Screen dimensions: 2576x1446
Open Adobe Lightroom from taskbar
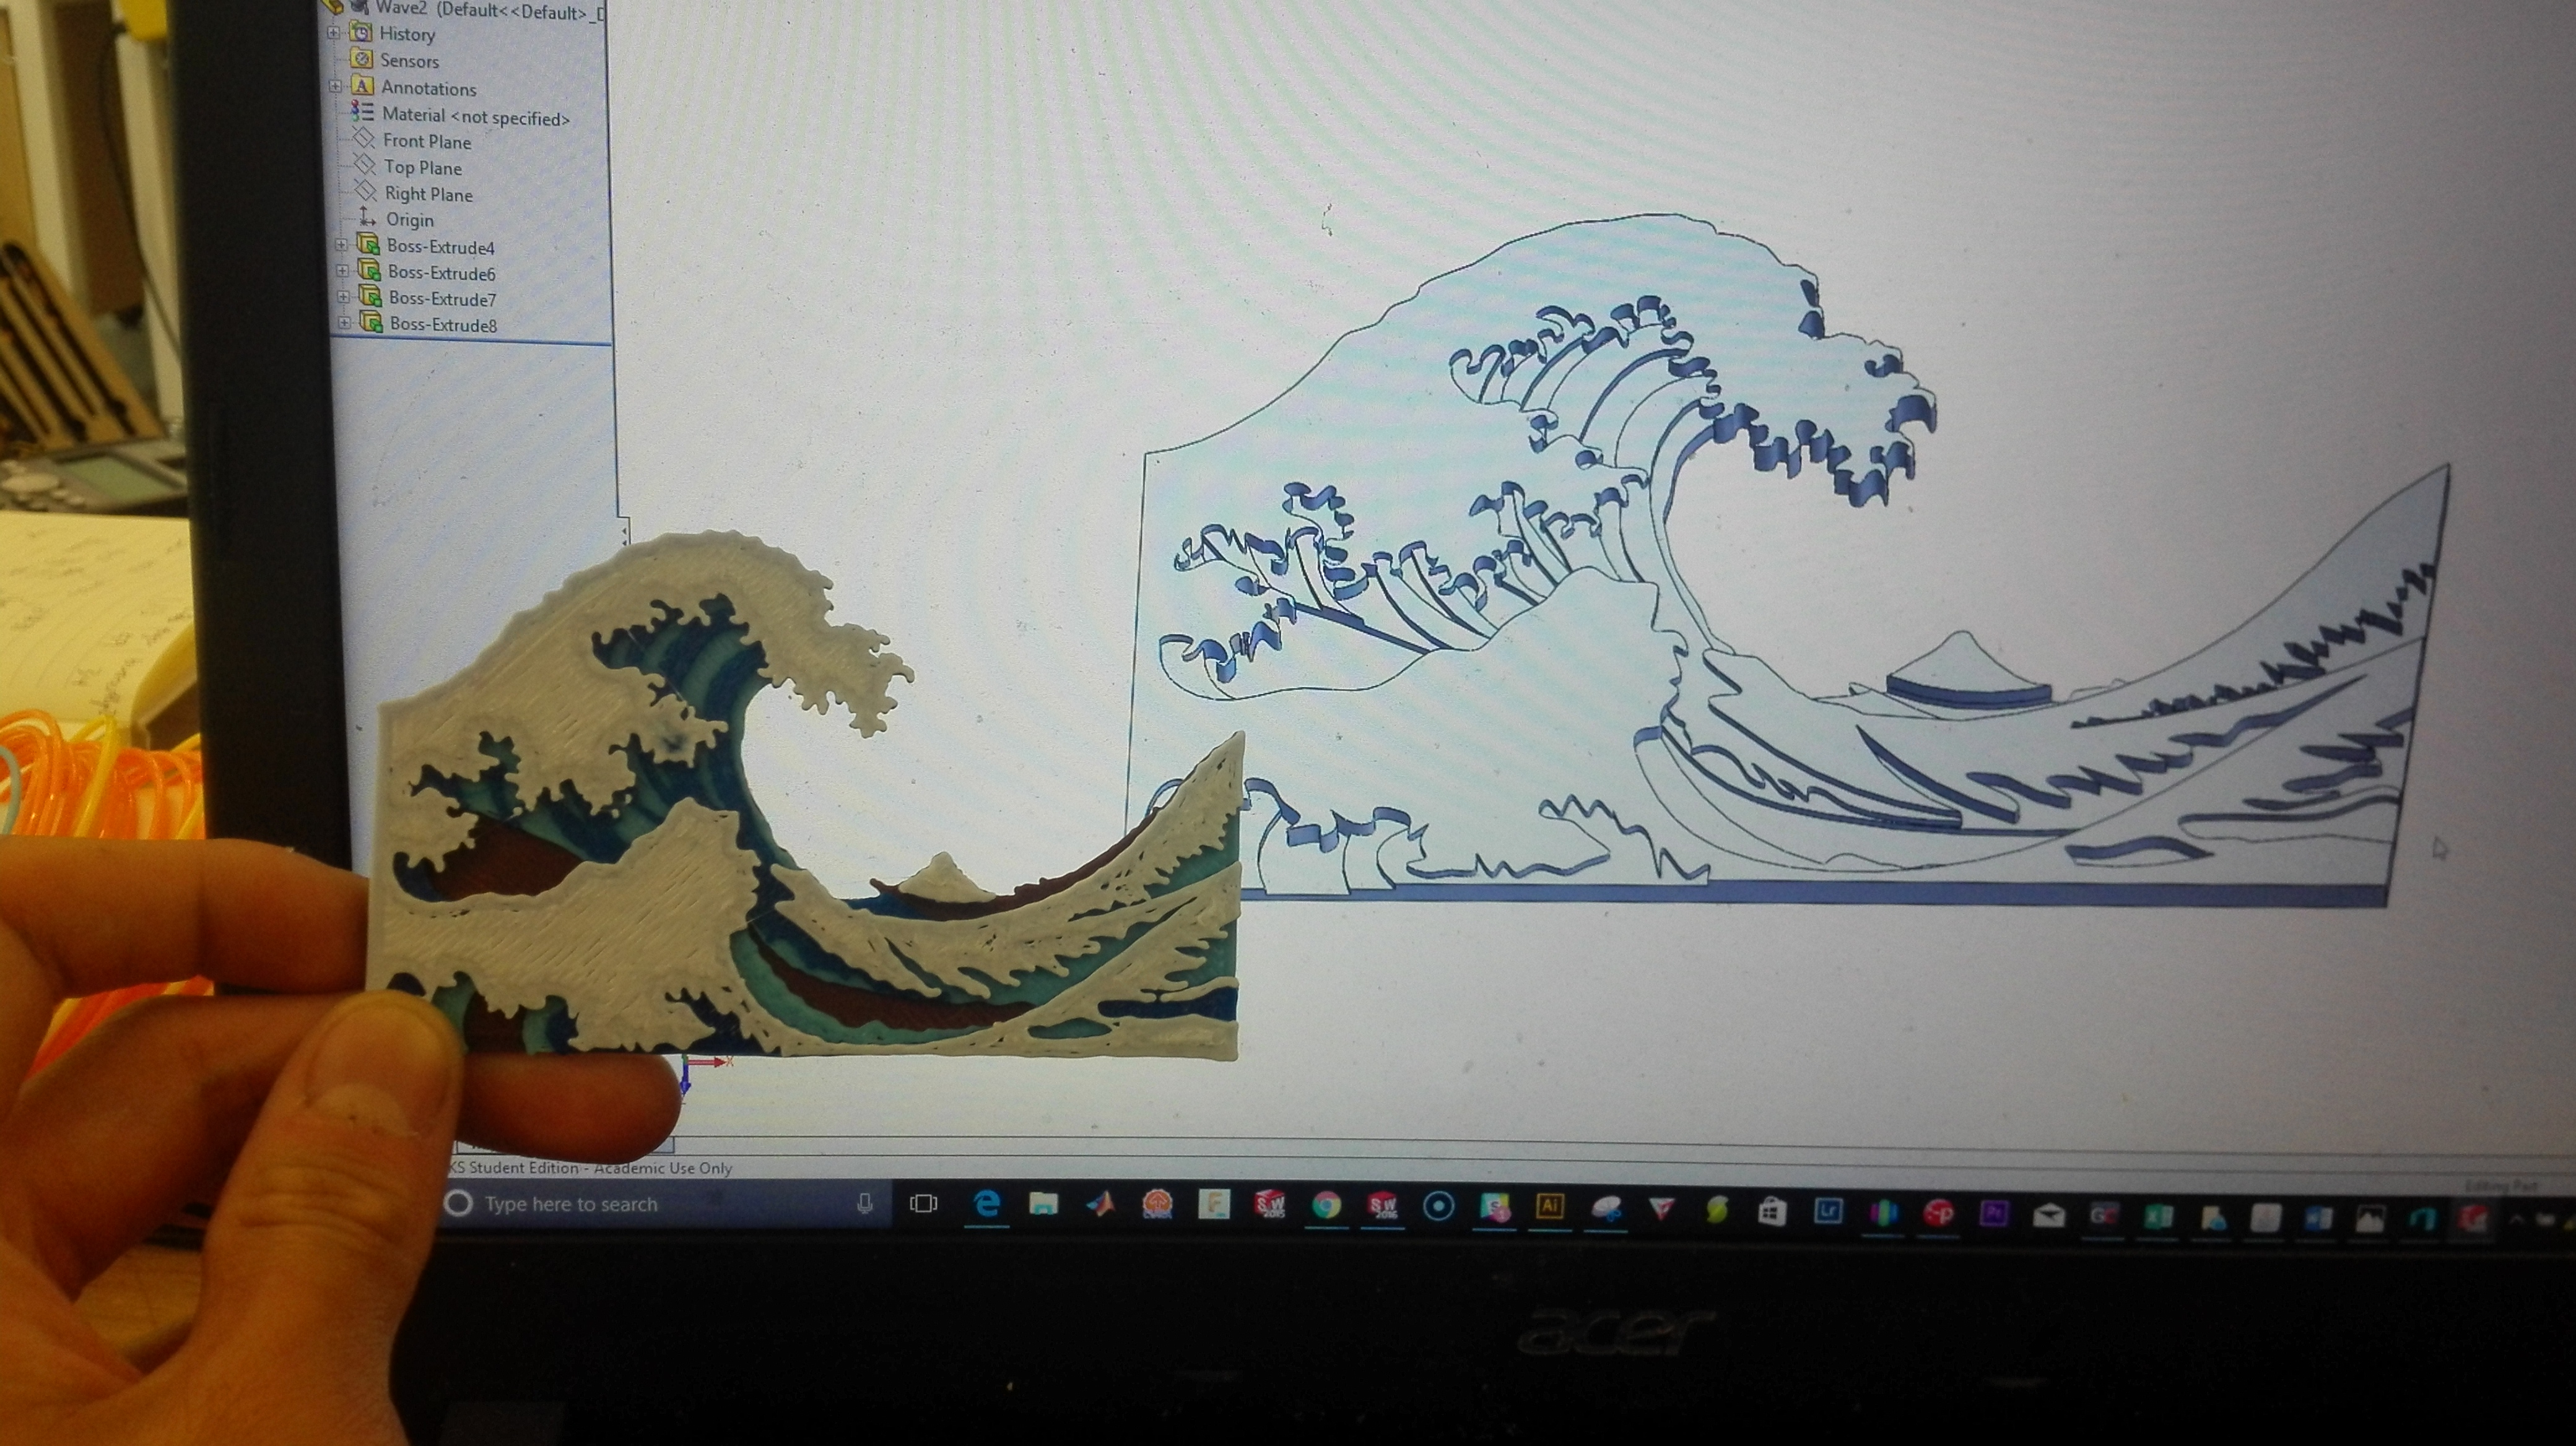click(x=1828, y=1211)
